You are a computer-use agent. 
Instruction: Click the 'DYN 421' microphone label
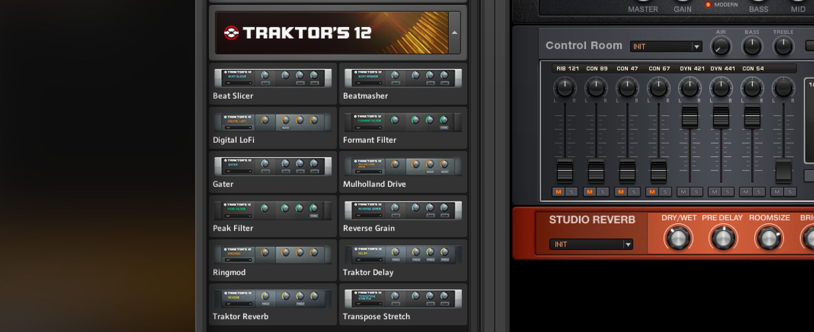(x=692, y=68)
